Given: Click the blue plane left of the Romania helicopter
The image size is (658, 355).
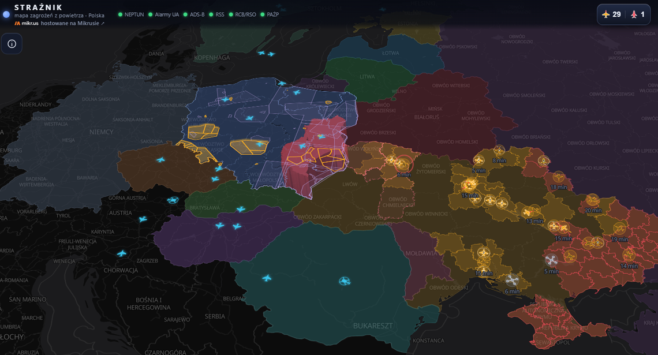Looking at the screenshot, I should pyautogui.click(x=267, y=278).
